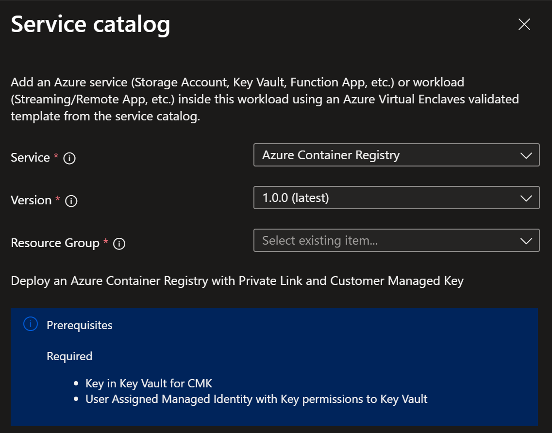Click the Prerequisites info icon in the blue box
Screen dimensions: 552x433
click(x=31, y=324)
